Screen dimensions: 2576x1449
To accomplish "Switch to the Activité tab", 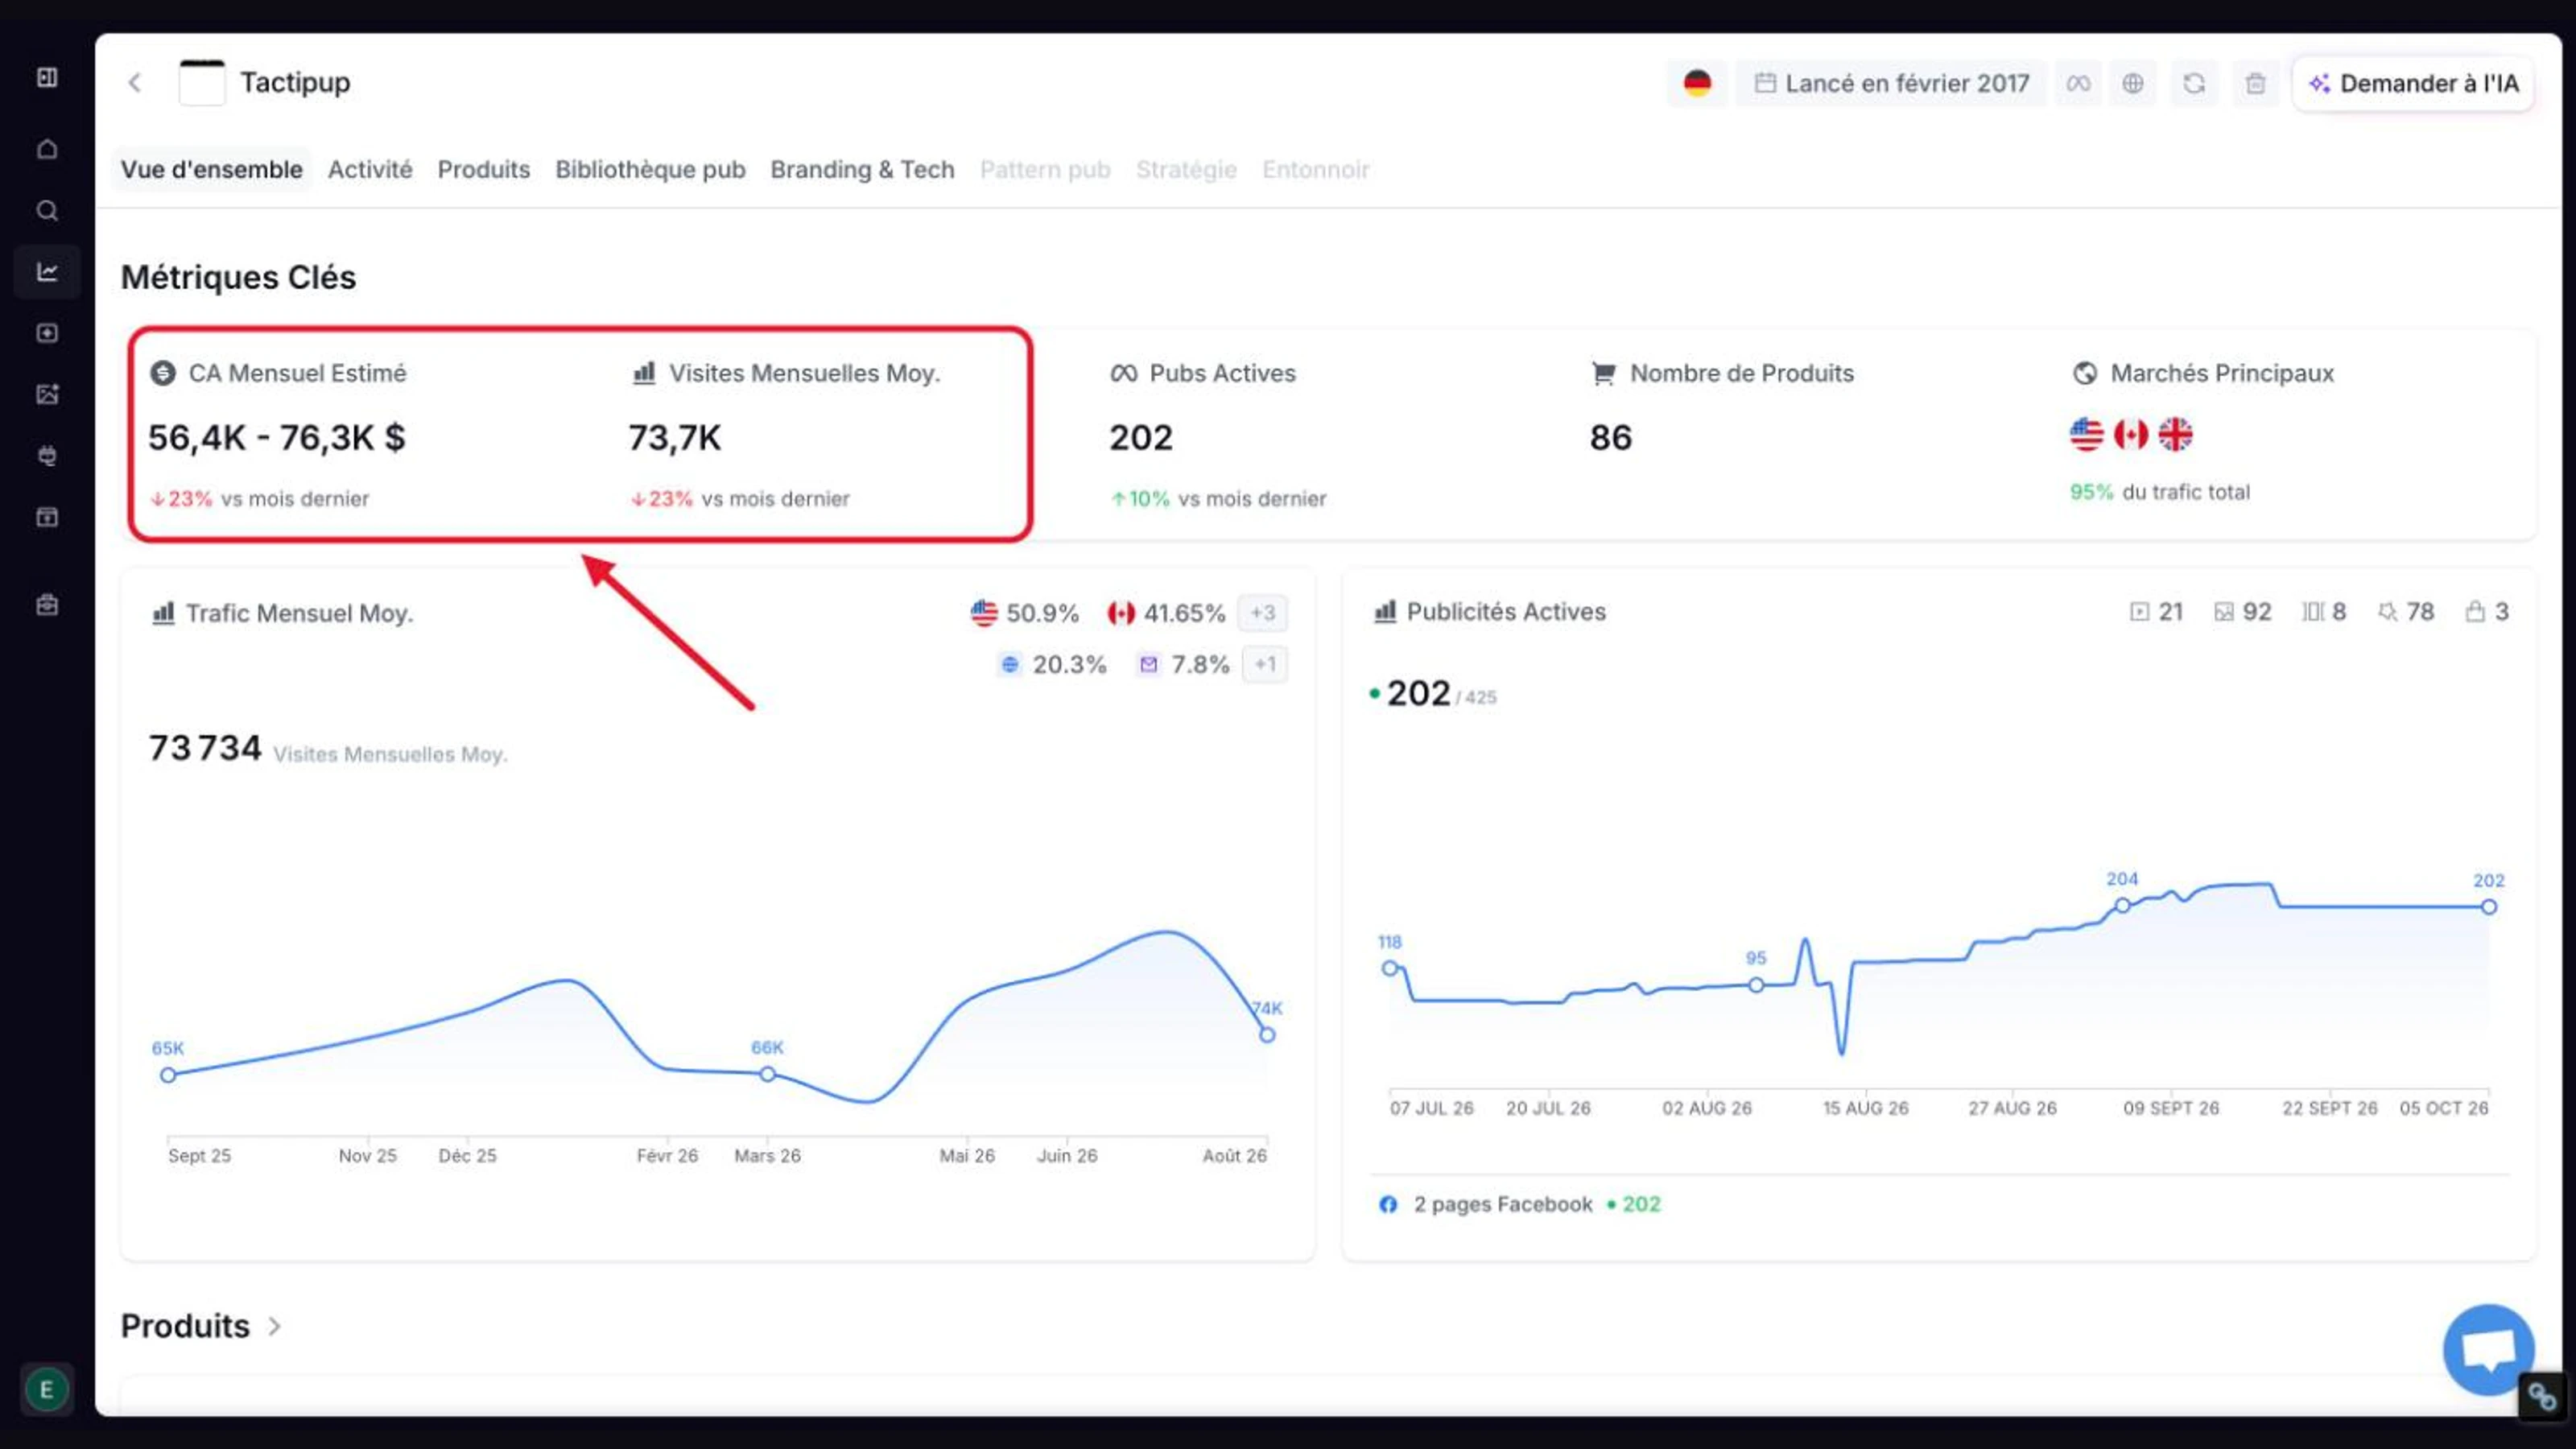I will (370, 169).
